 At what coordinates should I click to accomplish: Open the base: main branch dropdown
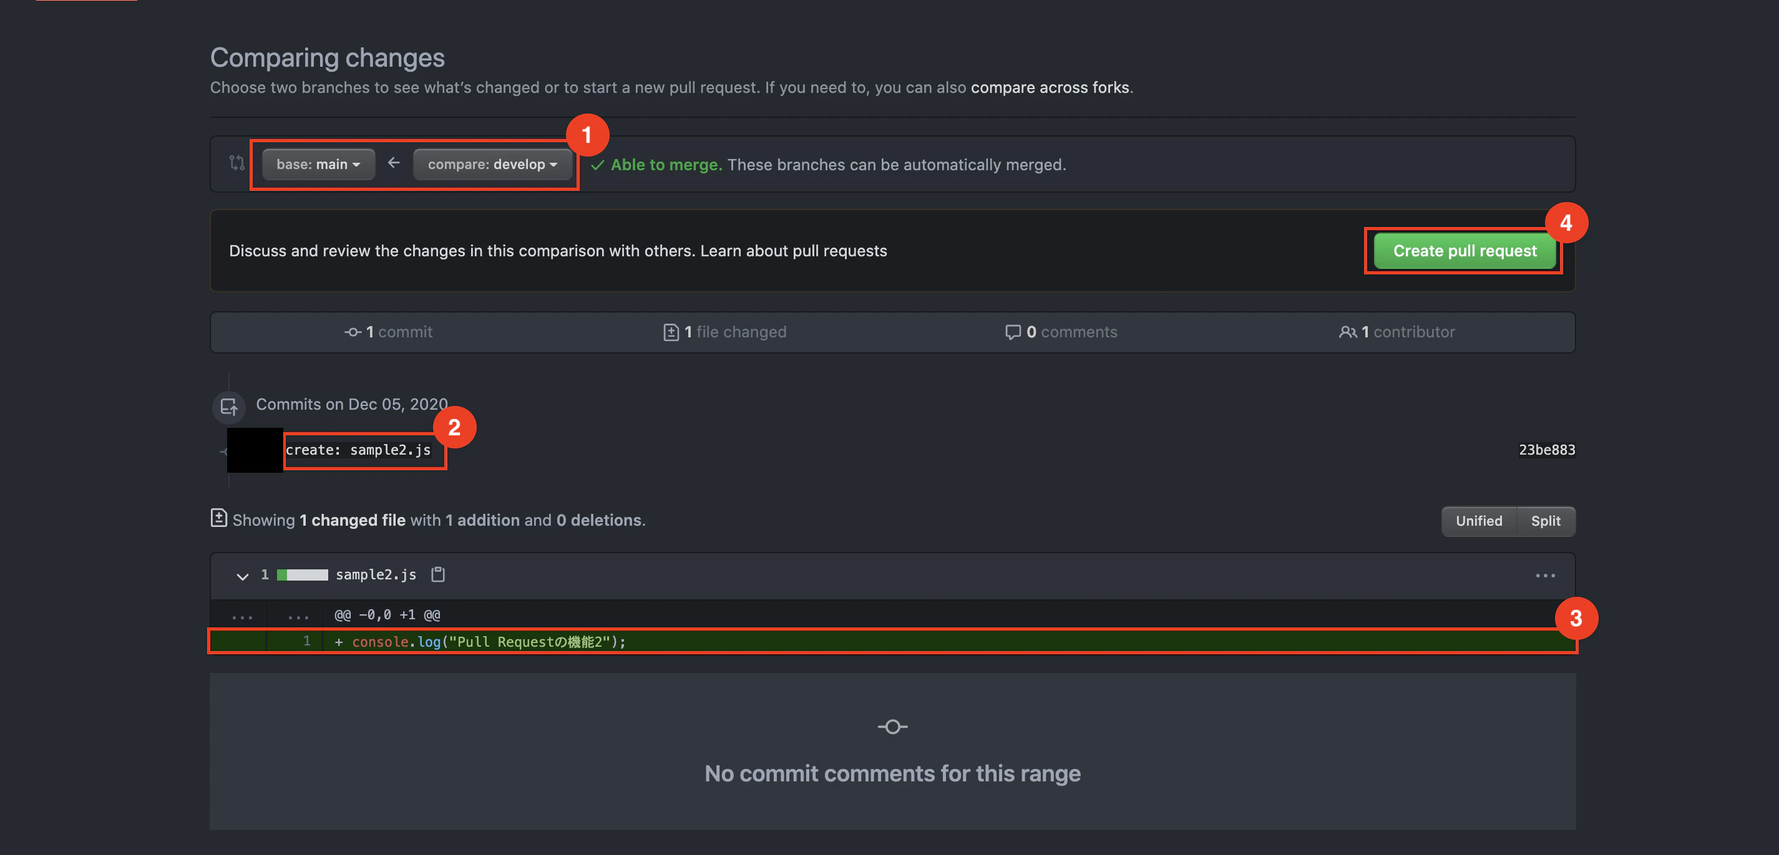click(318, 164)
